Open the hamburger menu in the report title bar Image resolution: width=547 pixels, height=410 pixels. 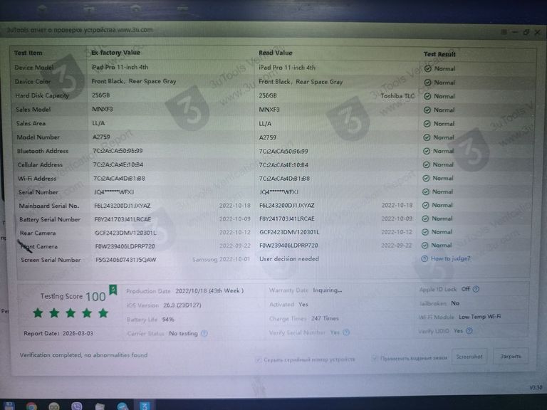coord(504,32)
